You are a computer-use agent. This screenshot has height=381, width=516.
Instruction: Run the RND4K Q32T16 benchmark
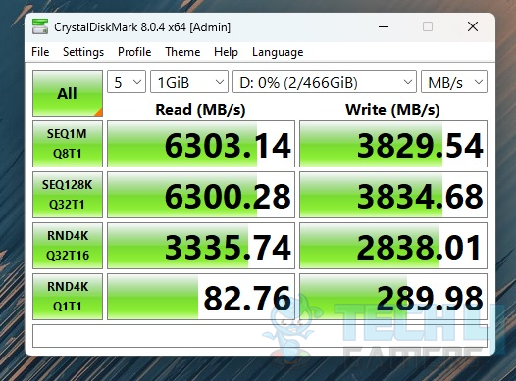tap(68, 246)
